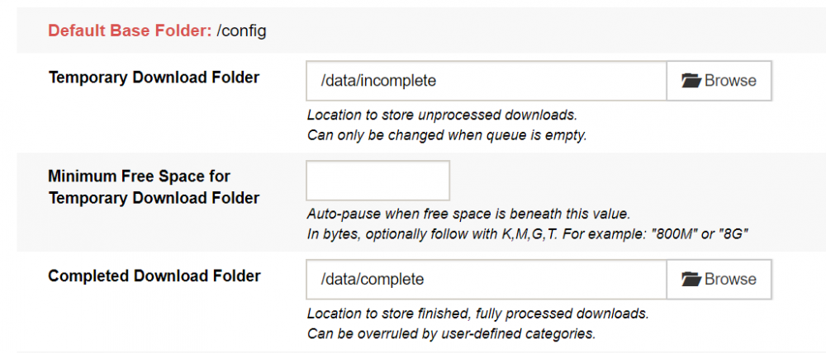
Task: Click 'Location to store finished' hint text
Action: [x=477, y=313]
